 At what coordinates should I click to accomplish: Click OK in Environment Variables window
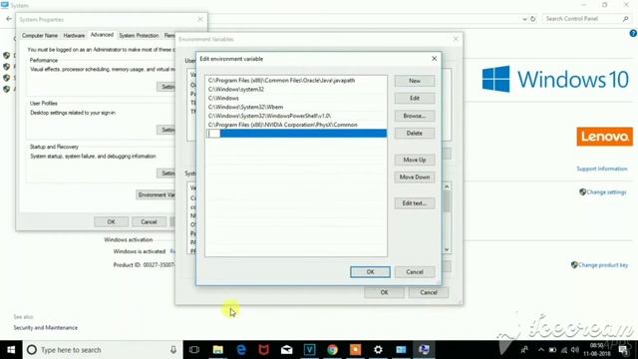(384, 292)
